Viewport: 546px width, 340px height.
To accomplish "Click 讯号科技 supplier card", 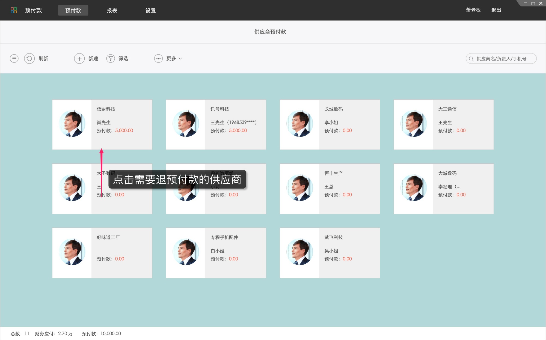I will click(216, 124).
